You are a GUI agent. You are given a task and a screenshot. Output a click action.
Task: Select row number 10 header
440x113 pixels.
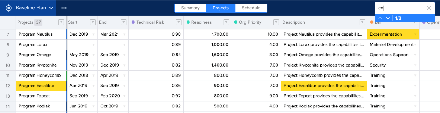coord(8,65)
